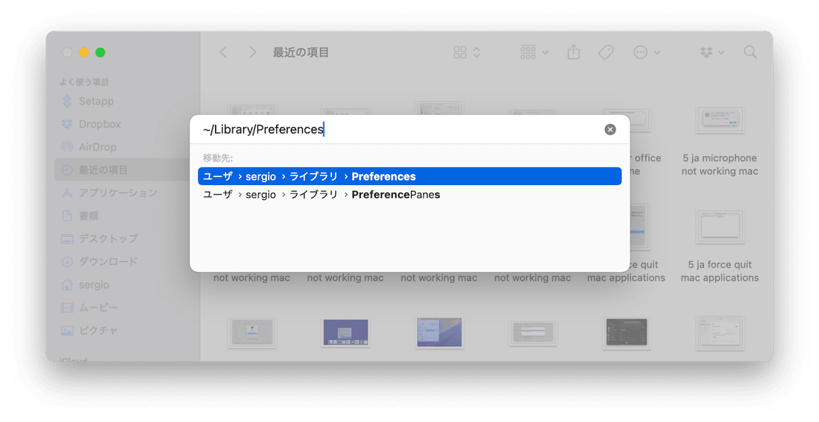The image size is (819, 422).
Task: Click the ~/Library/Preferences path field
Action: (x=397, y=129)
